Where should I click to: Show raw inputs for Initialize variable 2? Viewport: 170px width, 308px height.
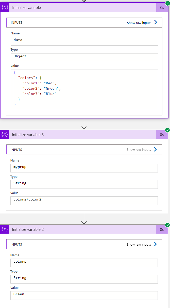click(x=142, y=244)
